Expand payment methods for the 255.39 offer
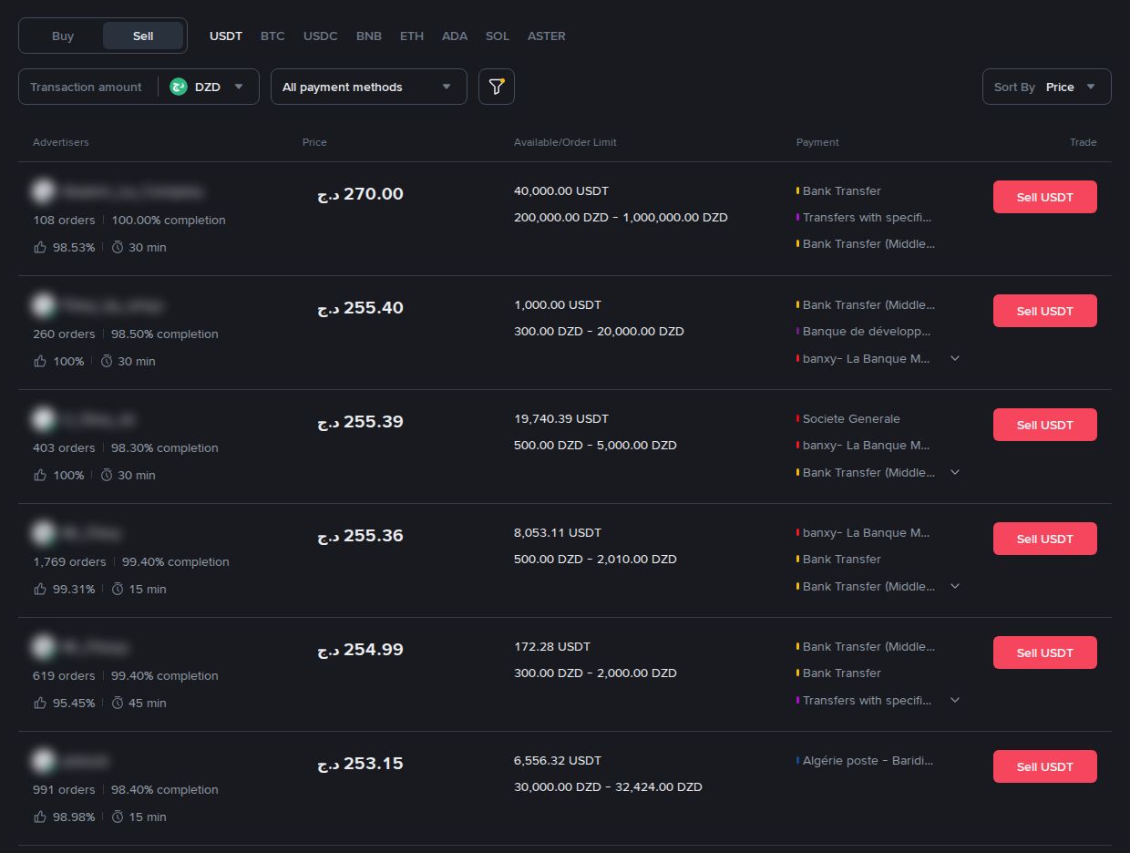Image resolution: width=1130 pixels, height=853 pixels. [x=955, y=472]
